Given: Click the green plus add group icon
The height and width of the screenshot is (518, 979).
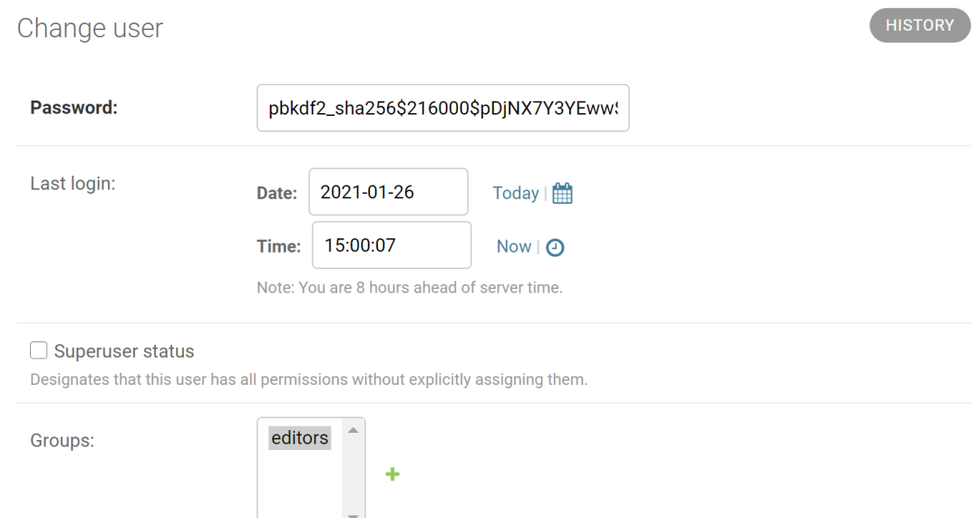Looking at the screenshot, I should coord(393,475).
